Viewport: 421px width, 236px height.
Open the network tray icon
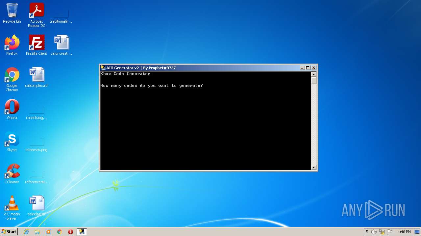click(382, 232)
